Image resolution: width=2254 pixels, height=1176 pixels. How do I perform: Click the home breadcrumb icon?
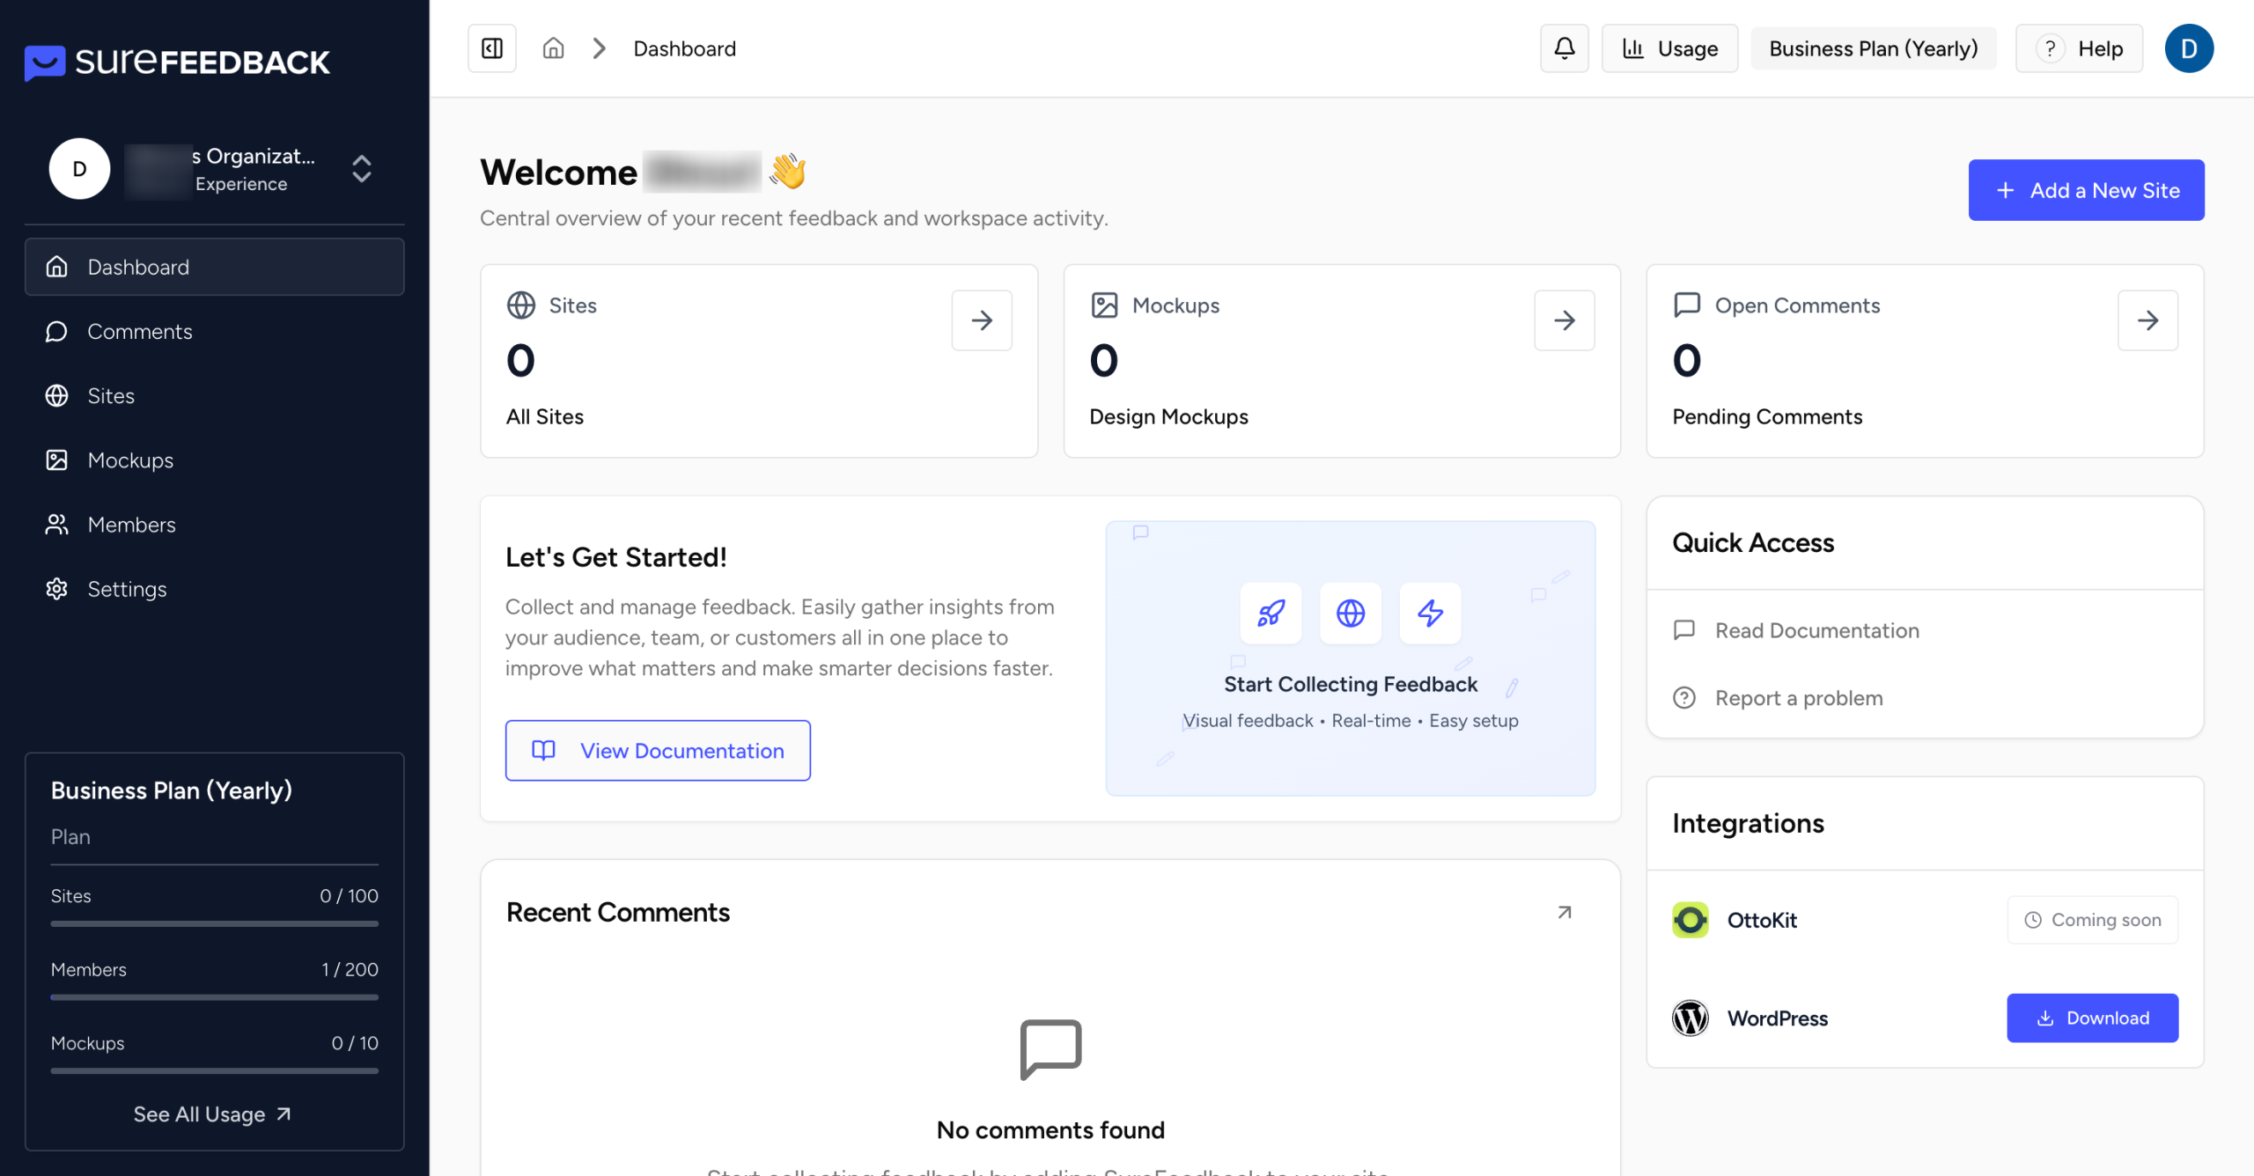point(553,48)
